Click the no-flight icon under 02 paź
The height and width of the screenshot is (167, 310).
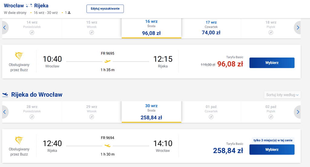[x=271, y=117]
